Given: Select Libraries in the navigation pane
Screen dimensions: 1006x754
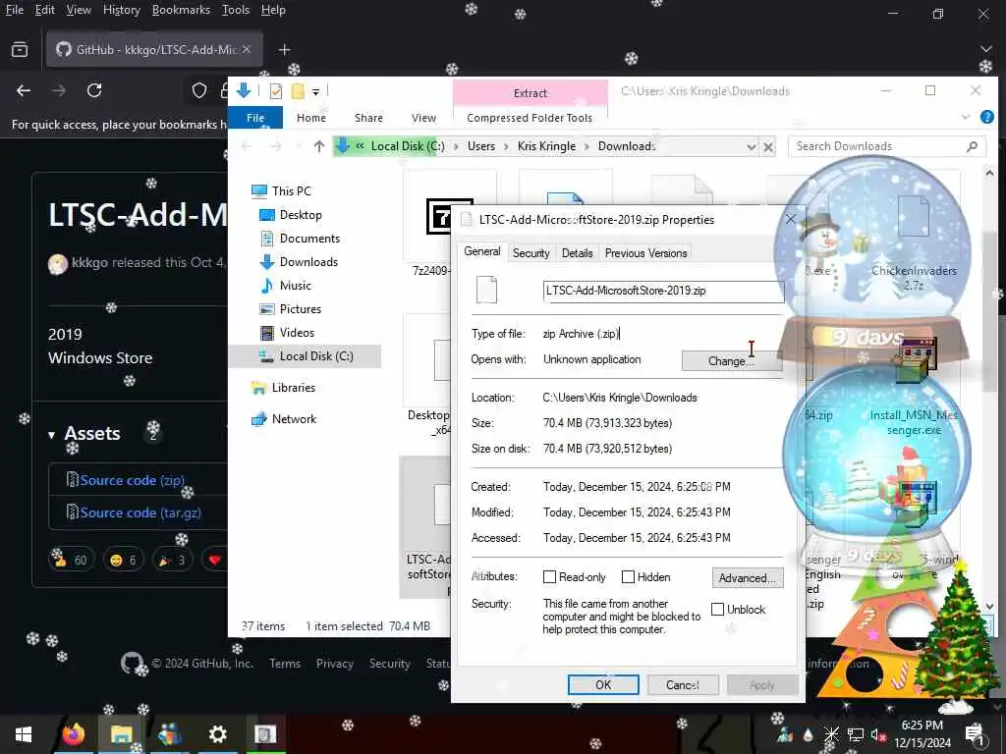Looking at the screenshot, I should pyautogui.click(x=293, y=388).
